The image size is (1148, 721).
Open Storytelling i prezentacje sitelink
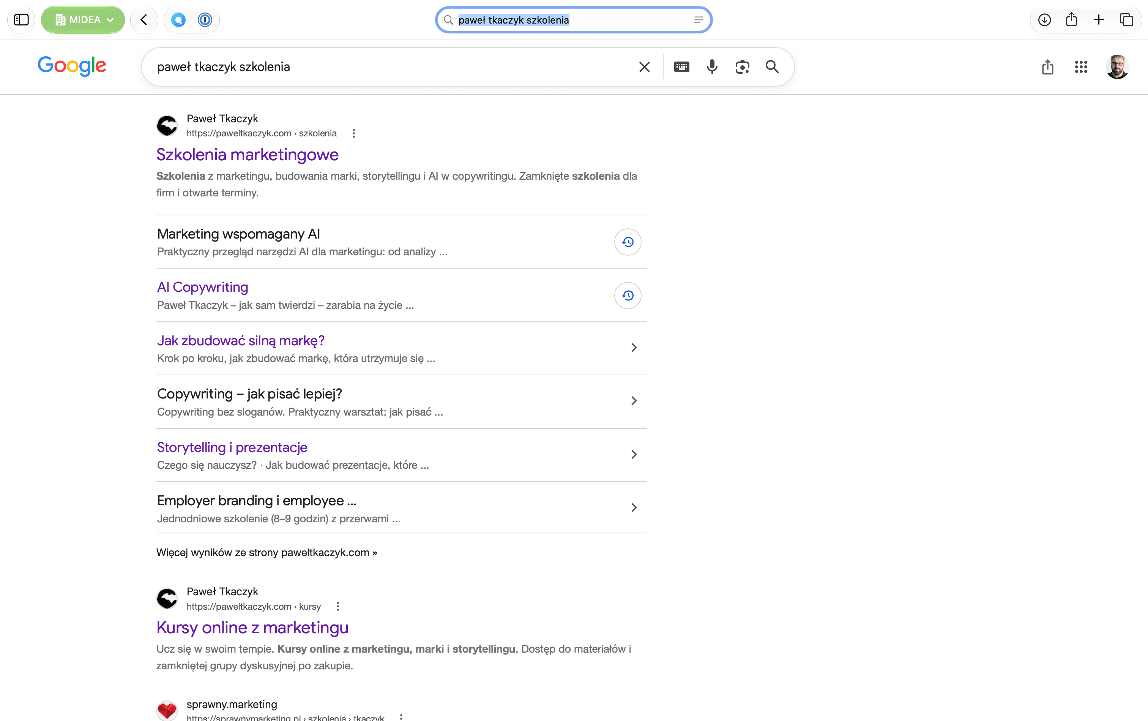click(x=232, y=447)
